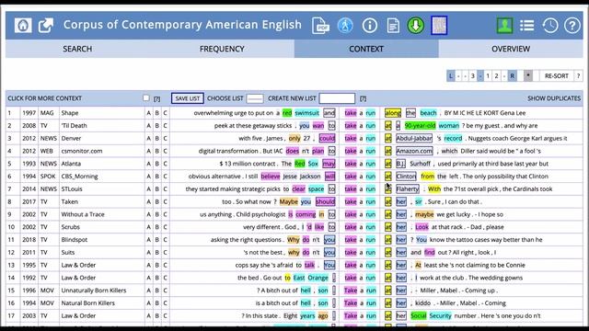Open Unnaturally Born Killers source in row 15

(x=94, y=291)
